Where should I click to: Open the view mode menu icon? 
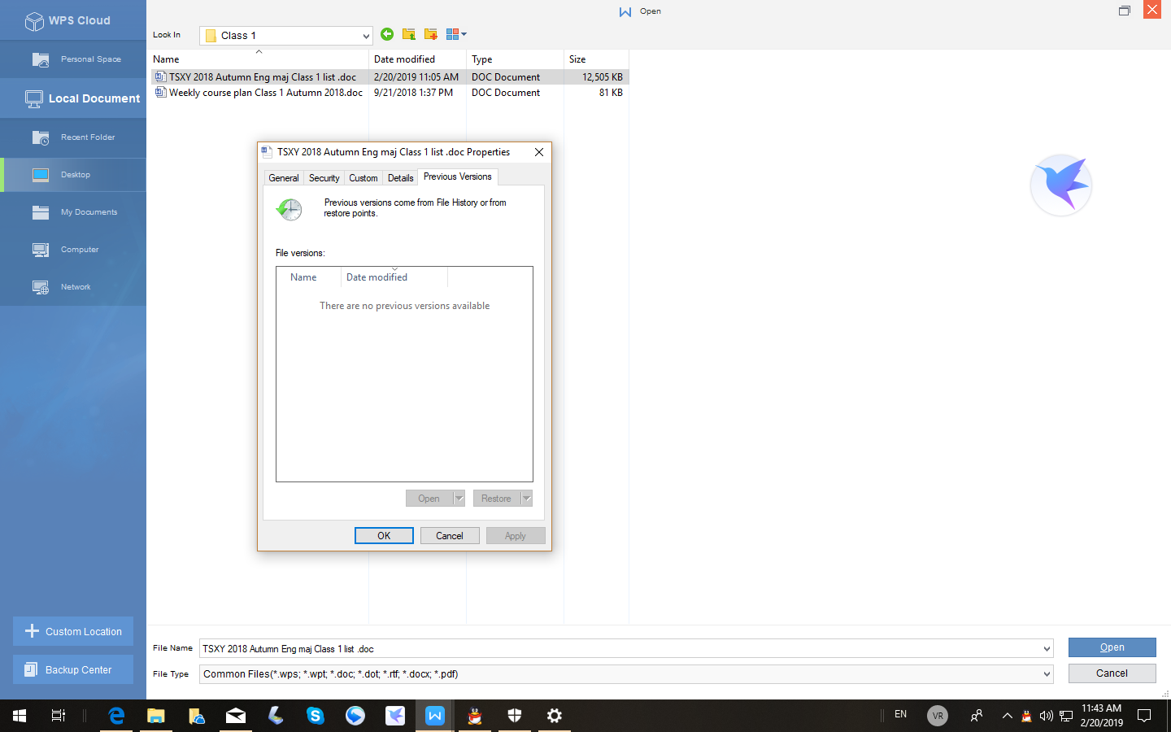pos(456,34)
